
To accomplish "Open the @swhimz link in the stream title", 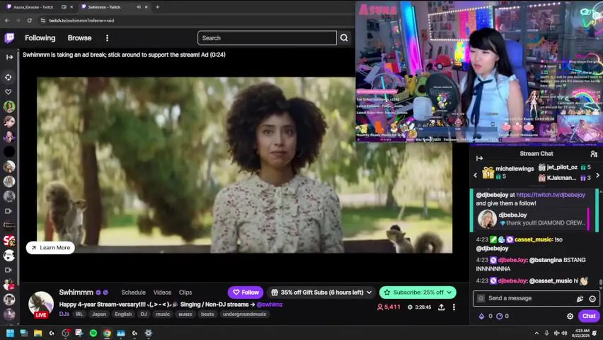I will [x=269, y=305].
